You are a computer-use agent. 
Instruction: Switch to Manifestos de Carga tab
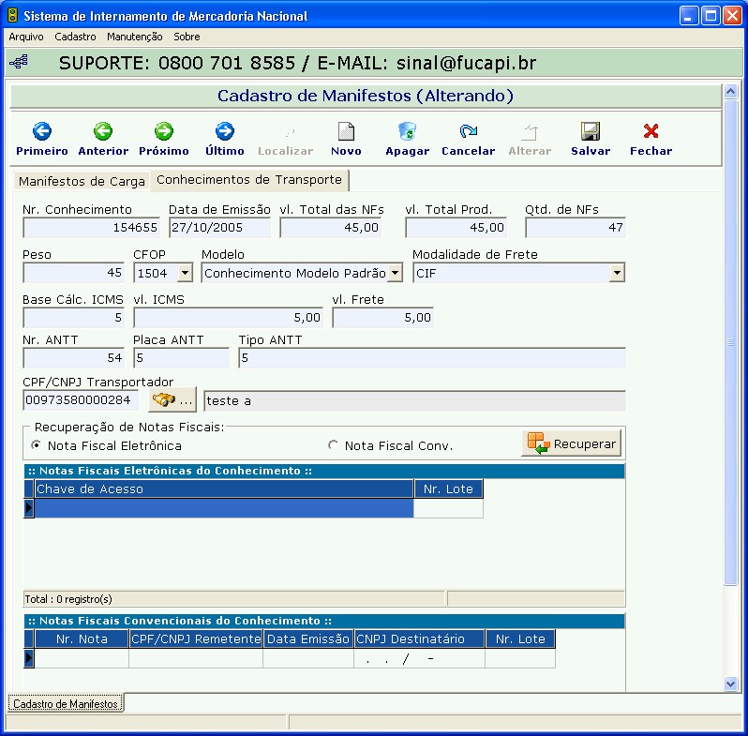(82, 181)
